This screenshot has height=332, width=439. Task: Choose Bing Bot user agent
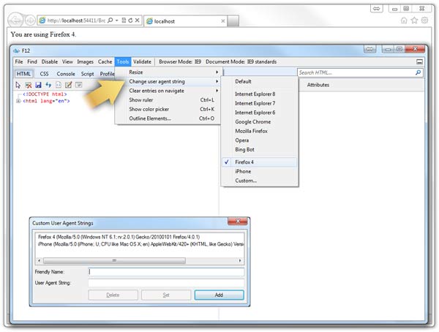(260, 149)
